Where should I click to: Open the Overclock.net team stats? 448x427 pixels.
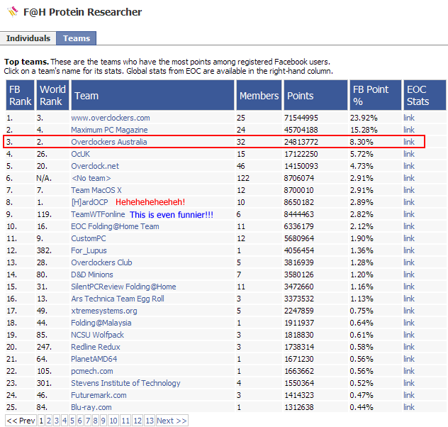click(95, 166)
